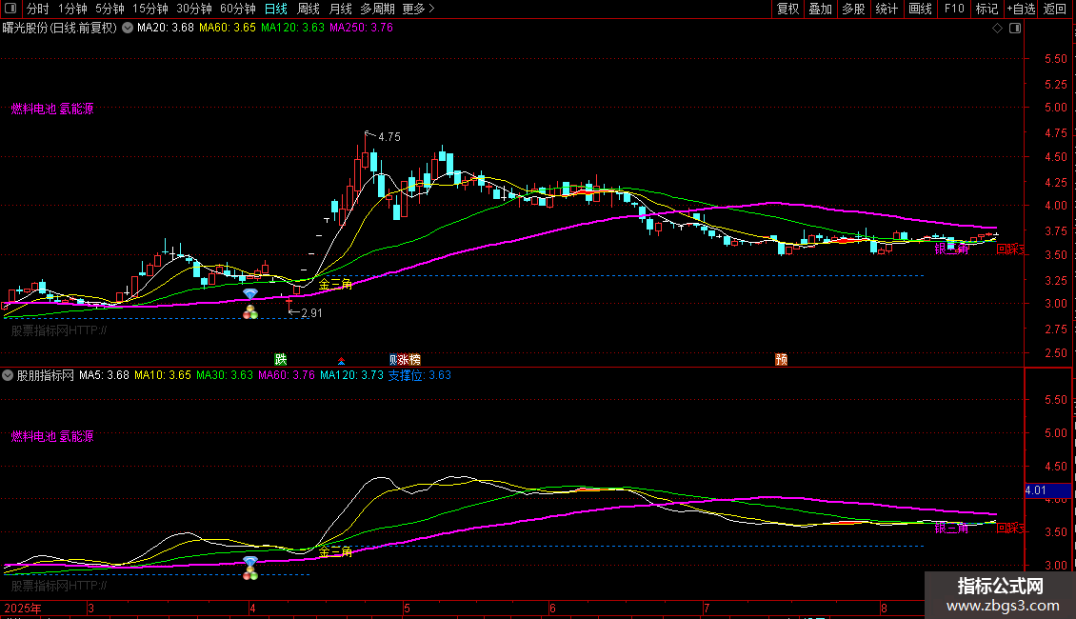Add stock with +自选 button

click(x=1021, y=9)
